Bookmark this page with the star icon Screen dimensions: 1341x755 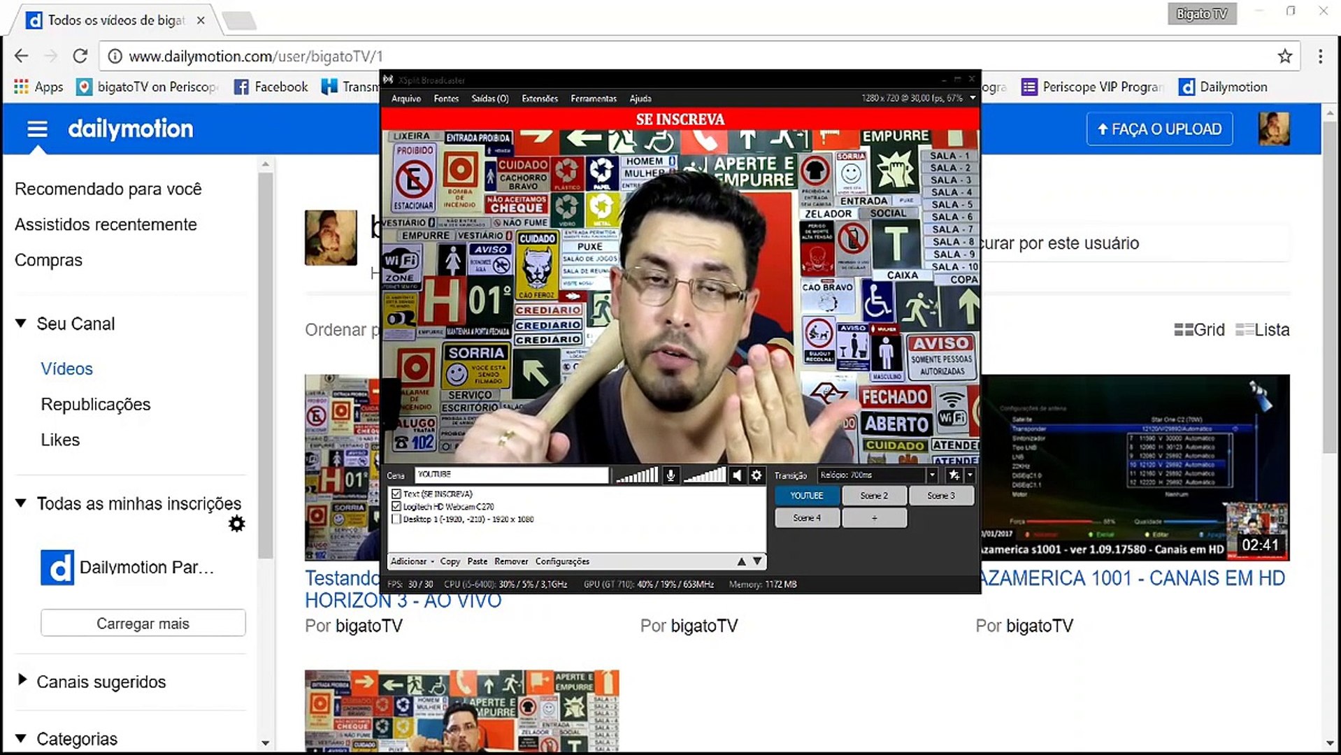coord(1285,56)
